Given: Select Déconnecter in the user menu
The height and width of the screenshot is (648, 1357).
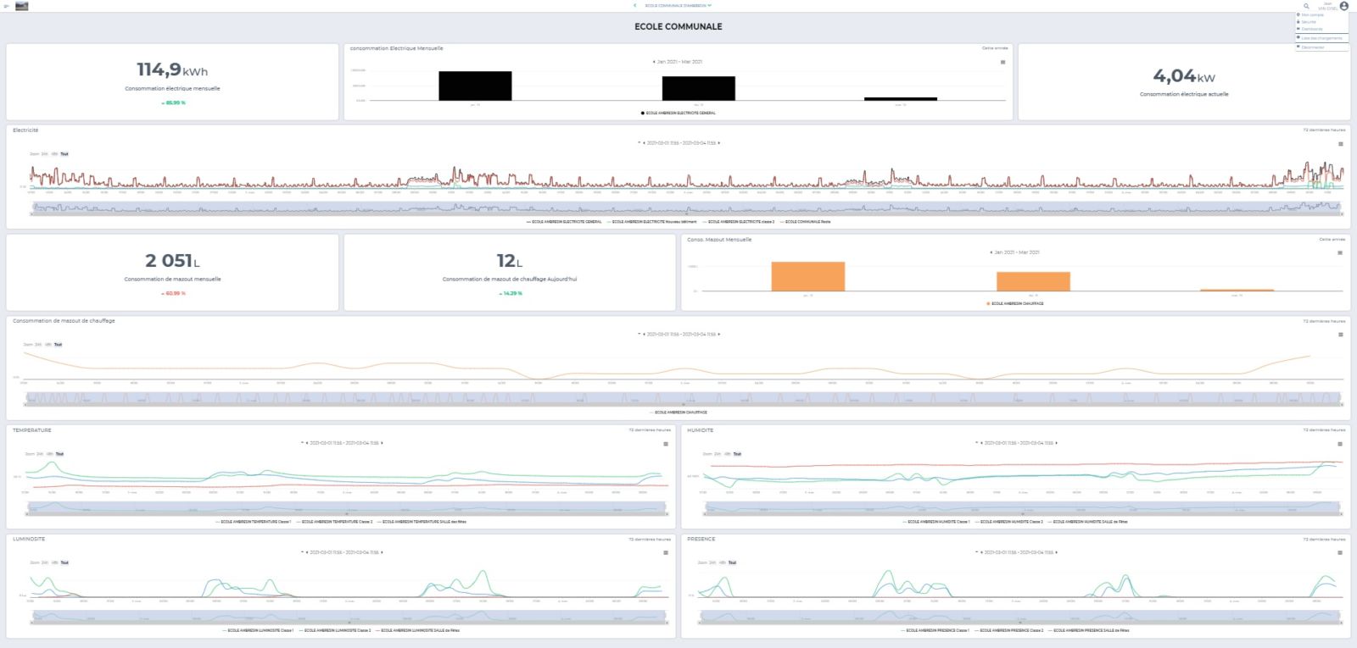Looking at the screenshot, I should point(1312,47).
